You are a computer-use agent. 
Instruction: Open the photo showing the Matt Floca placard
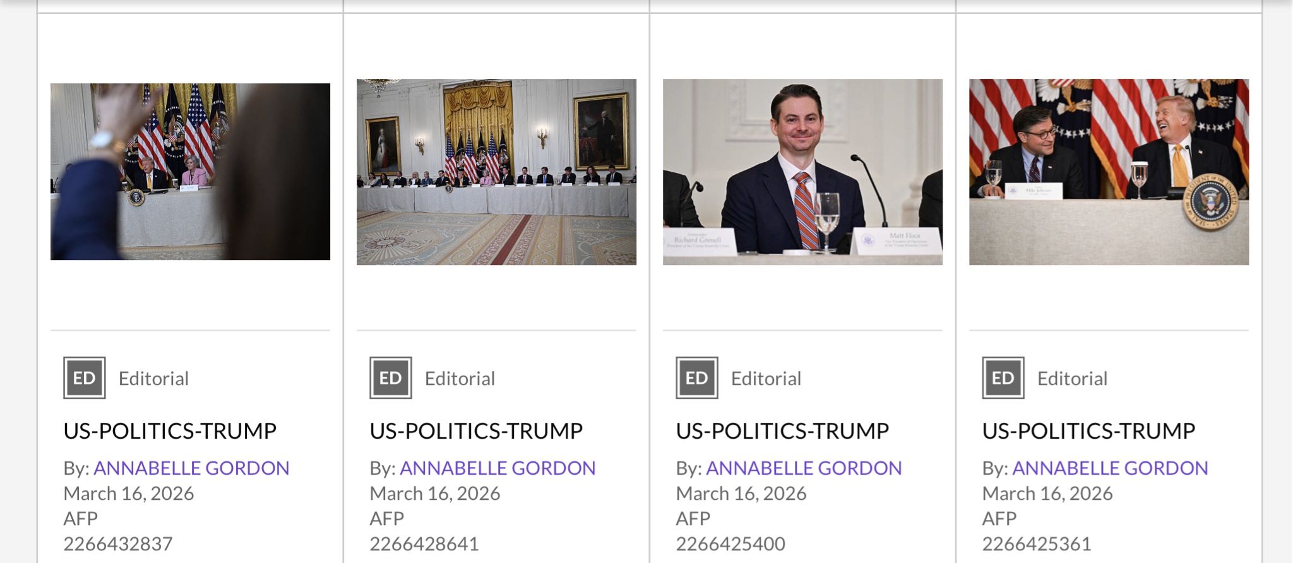[802, 172]
